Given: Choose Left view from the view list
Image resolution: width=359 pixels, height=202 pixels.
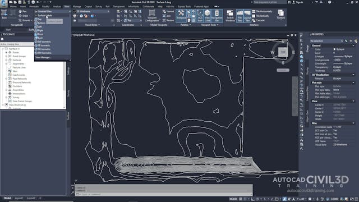Looking at the screenshot, I should click(x=39, y=27).
